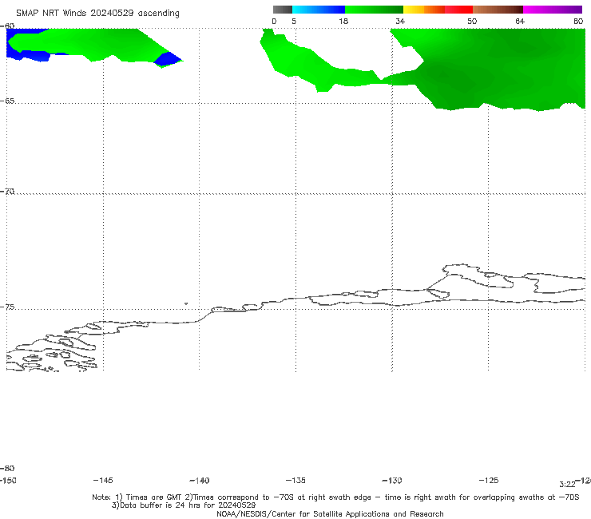Click the yellow-orange segment of the color scale
Viewport: 591px width, 519px height.
coord(424,10)
